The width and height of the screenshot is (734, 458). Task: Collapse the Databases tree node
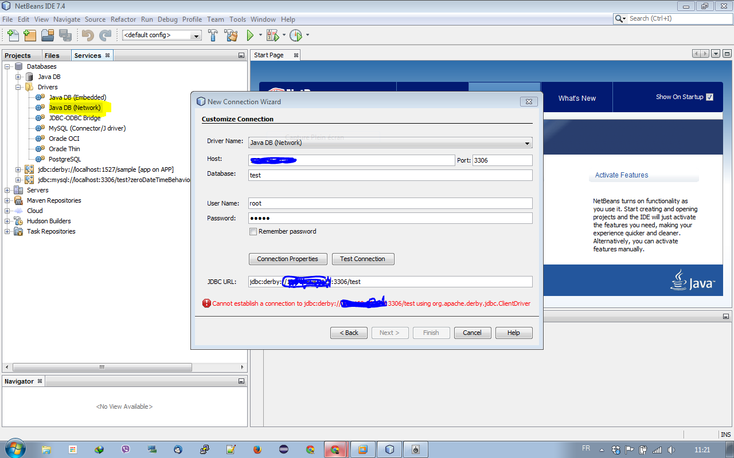click(x=7, y=66)
